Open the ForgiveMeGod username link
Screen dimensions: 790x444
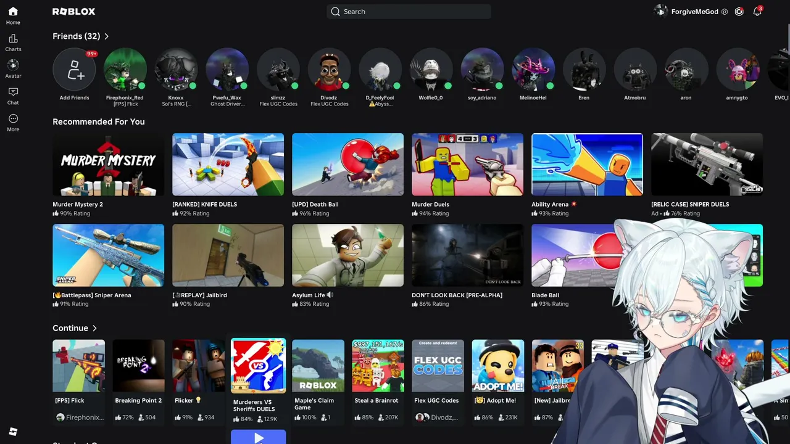point(694,12)
